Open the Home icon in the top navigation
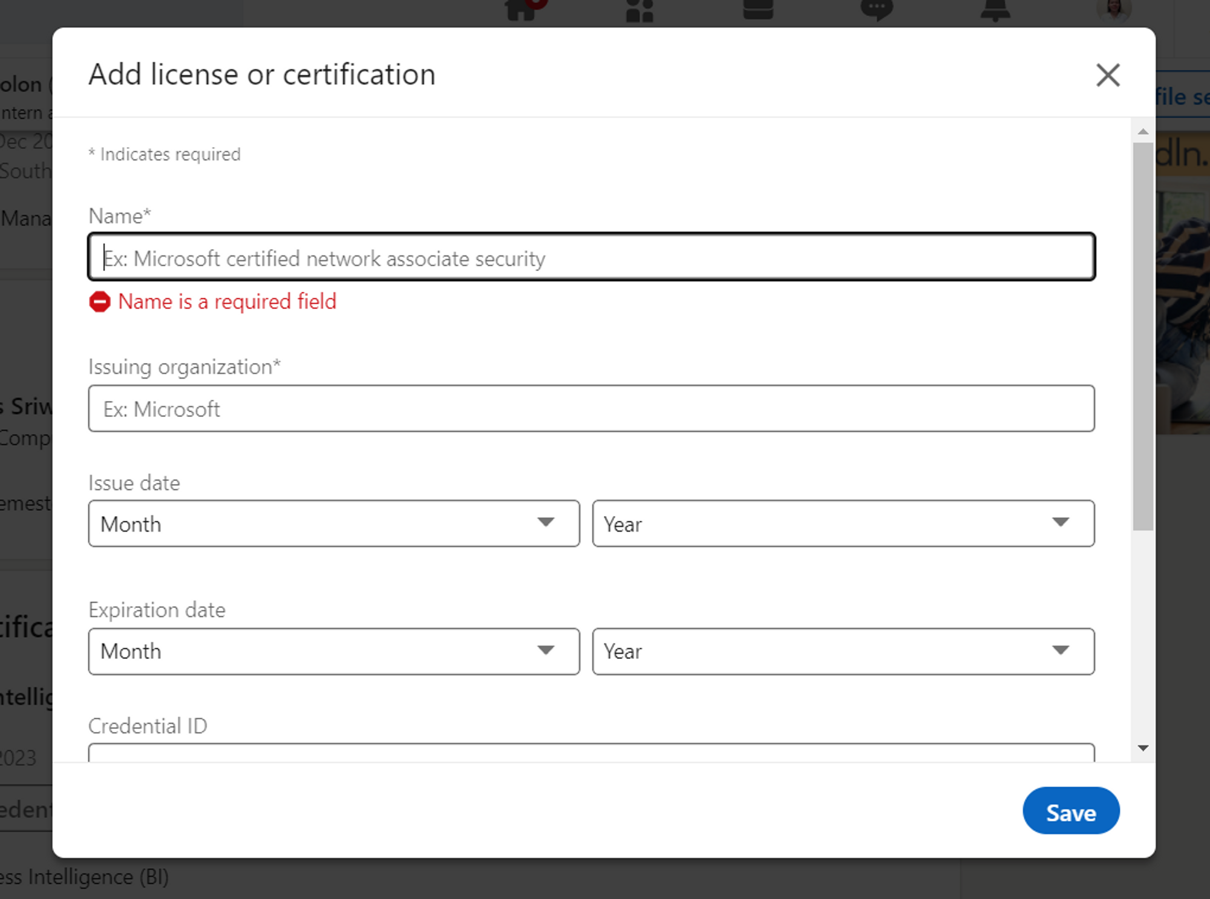1210x899 pixels. tap(522, 8)
